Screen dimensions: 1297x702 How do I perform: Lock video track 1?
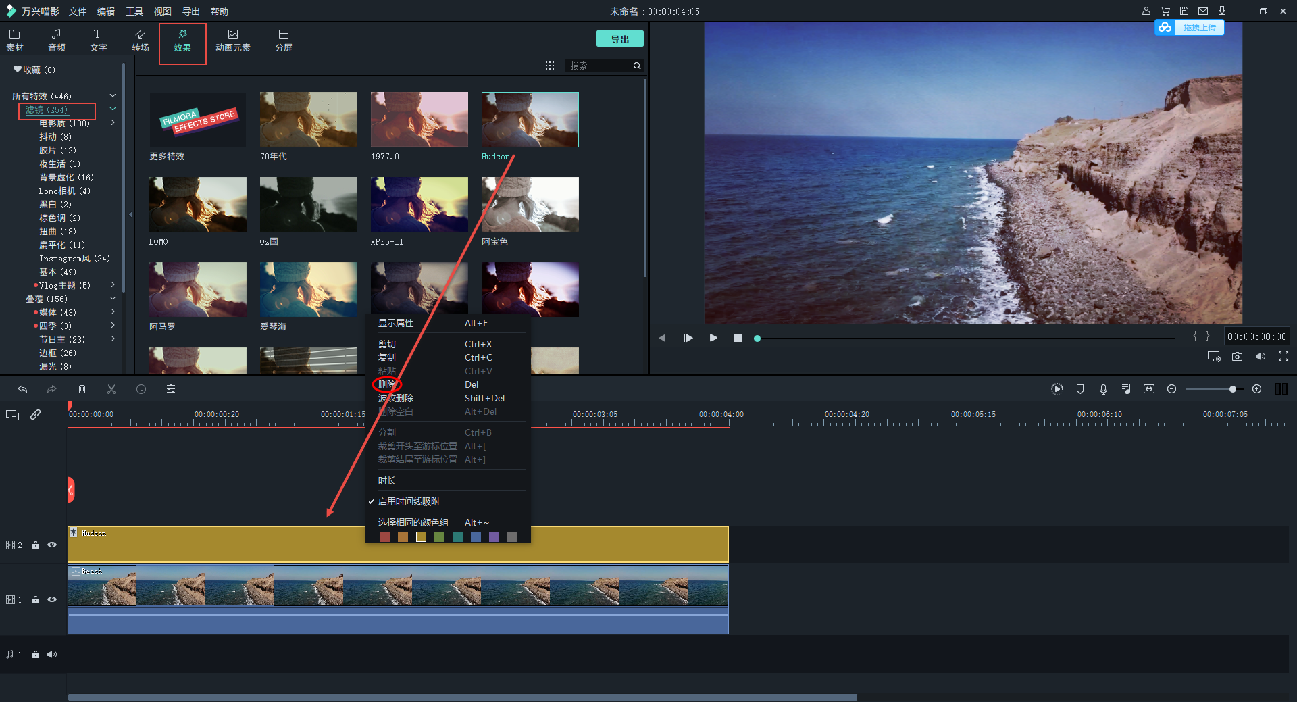36,600
